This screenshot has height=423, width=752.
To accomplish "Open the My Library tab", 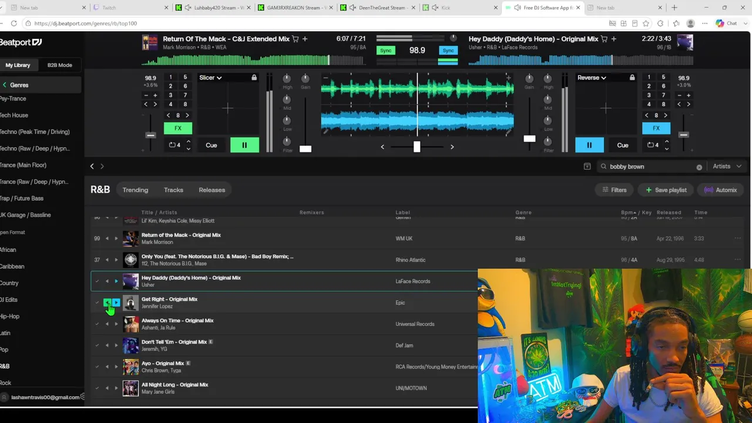I will click(18, 65).
